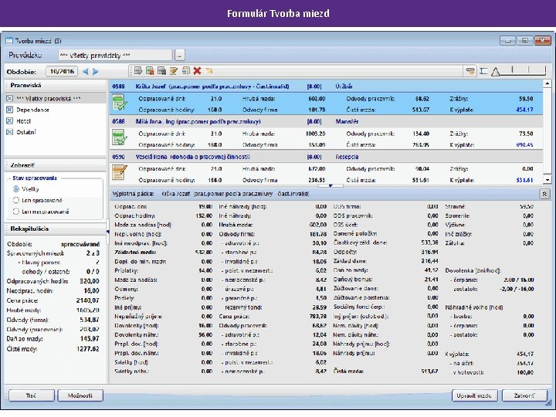The image size is (556, 417).
Task: Click the orange pencil icon in Veselá Ilona's row
Action: pyautogui.click(x=120, y=172)
